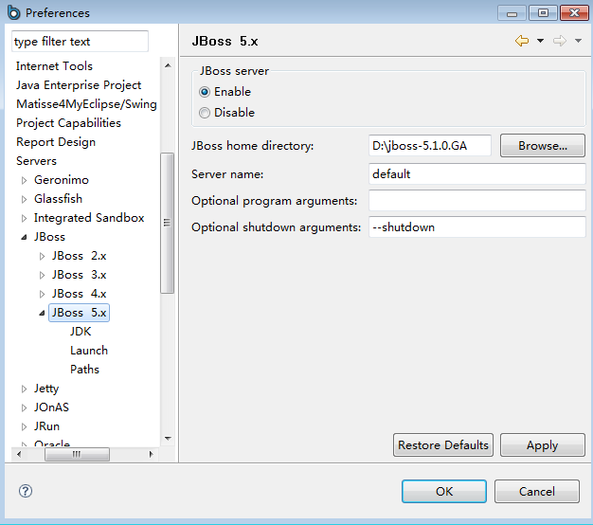Click Restore Defaults button

(443, 445)
